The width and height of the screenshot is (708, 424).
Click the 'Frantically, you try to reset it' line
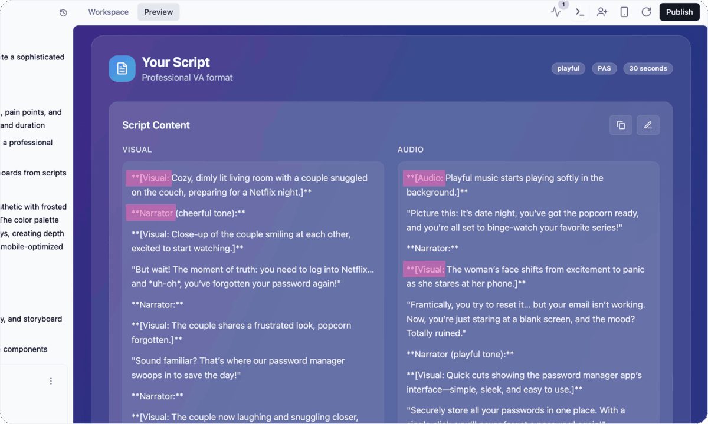526,319
